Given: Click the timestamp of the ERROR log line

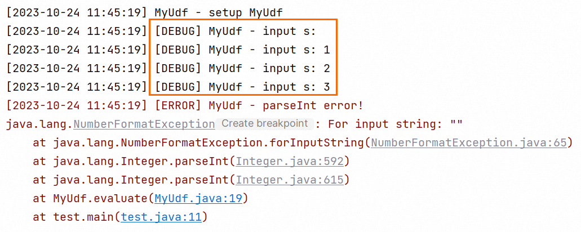Looking at the screenshot, I should pyautogui.click(x=77, y=105).
